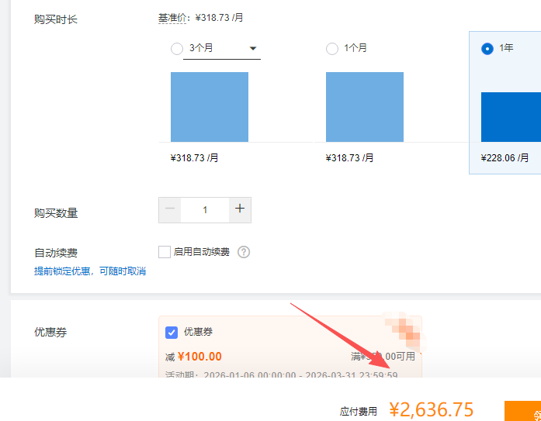This screenshot has height=421, width=541.
Task: Click the 提前锁定优惠，随时取消 link
Action: (90, 271)
